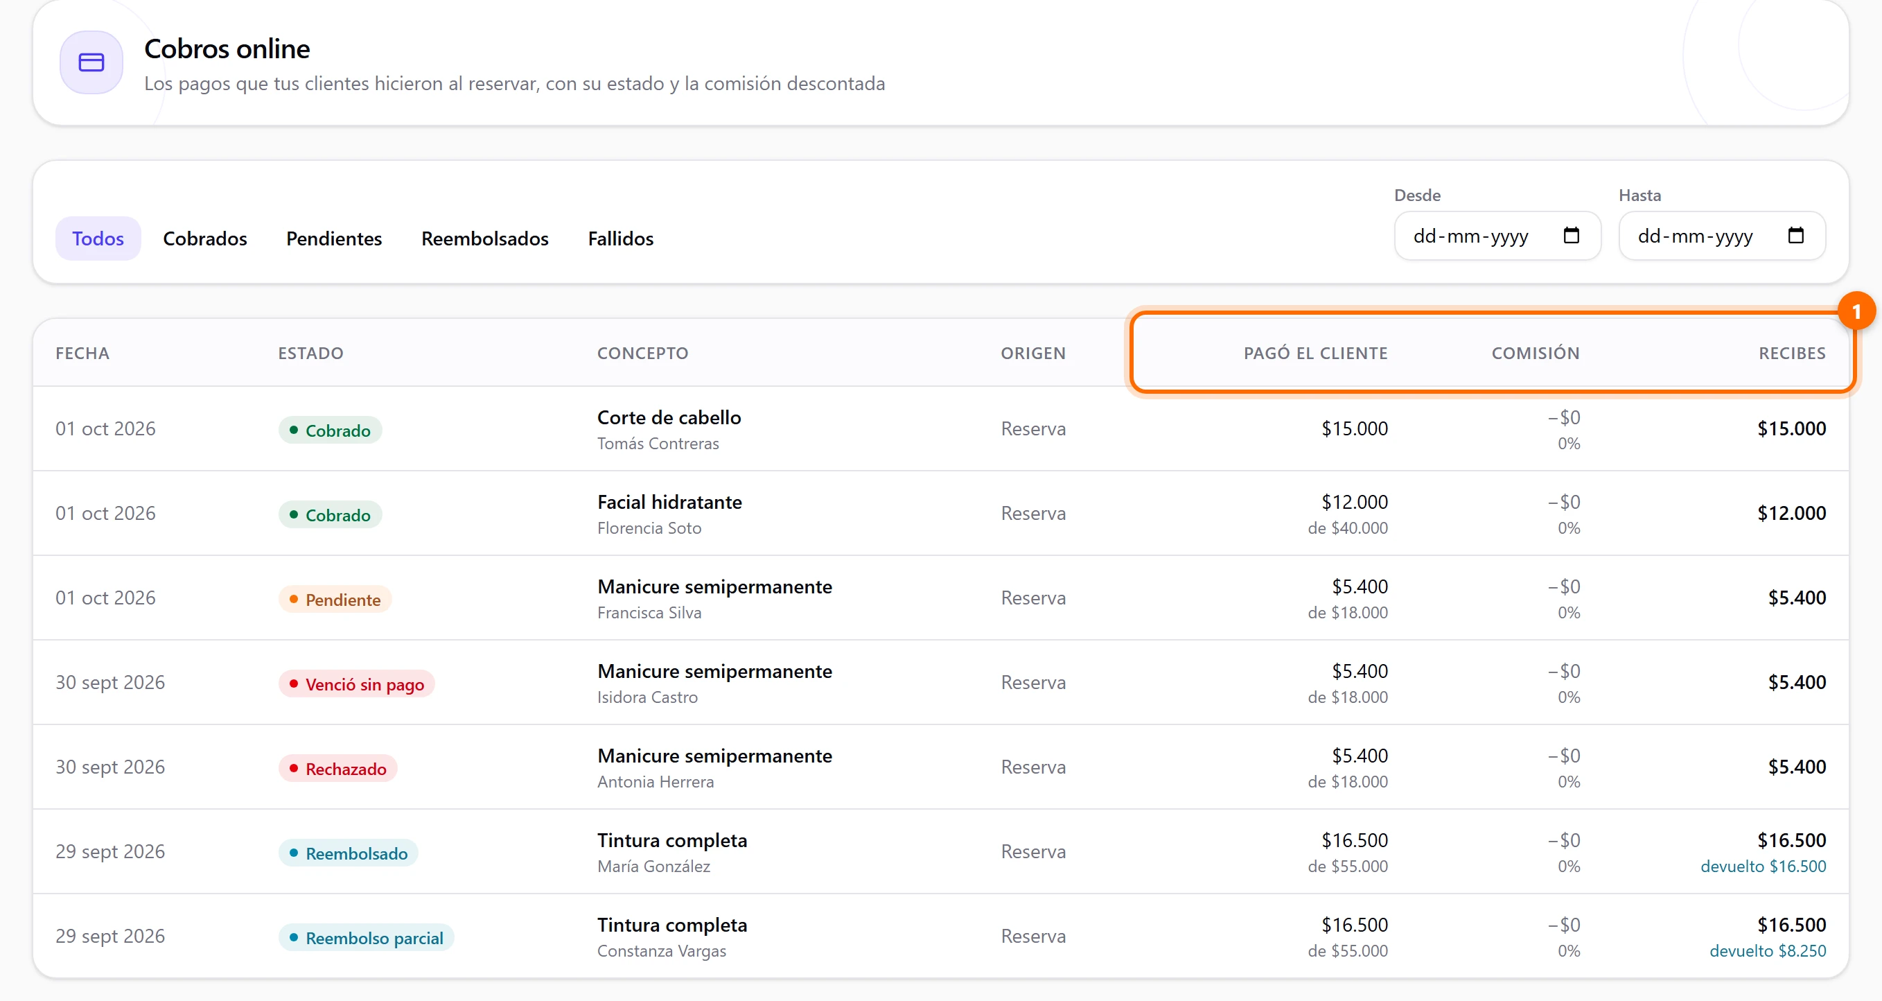Open the Reembolsados tab
Screen dimensions: 1882x1001
pyautogui.click(x=484, y=238)
